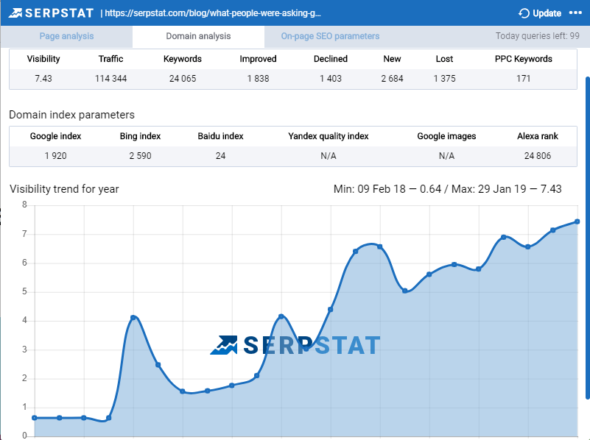Viewport: 590px width, 440px height.
Task: Click the Update refresh button
Action: 540,13
